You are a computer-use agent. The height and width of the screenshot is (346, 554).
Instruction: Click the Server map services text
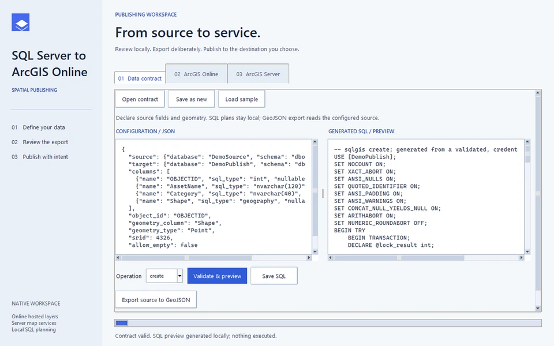click(x=34, y=323)
